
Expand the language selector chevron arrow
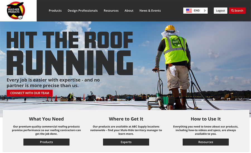click(205, 11)
